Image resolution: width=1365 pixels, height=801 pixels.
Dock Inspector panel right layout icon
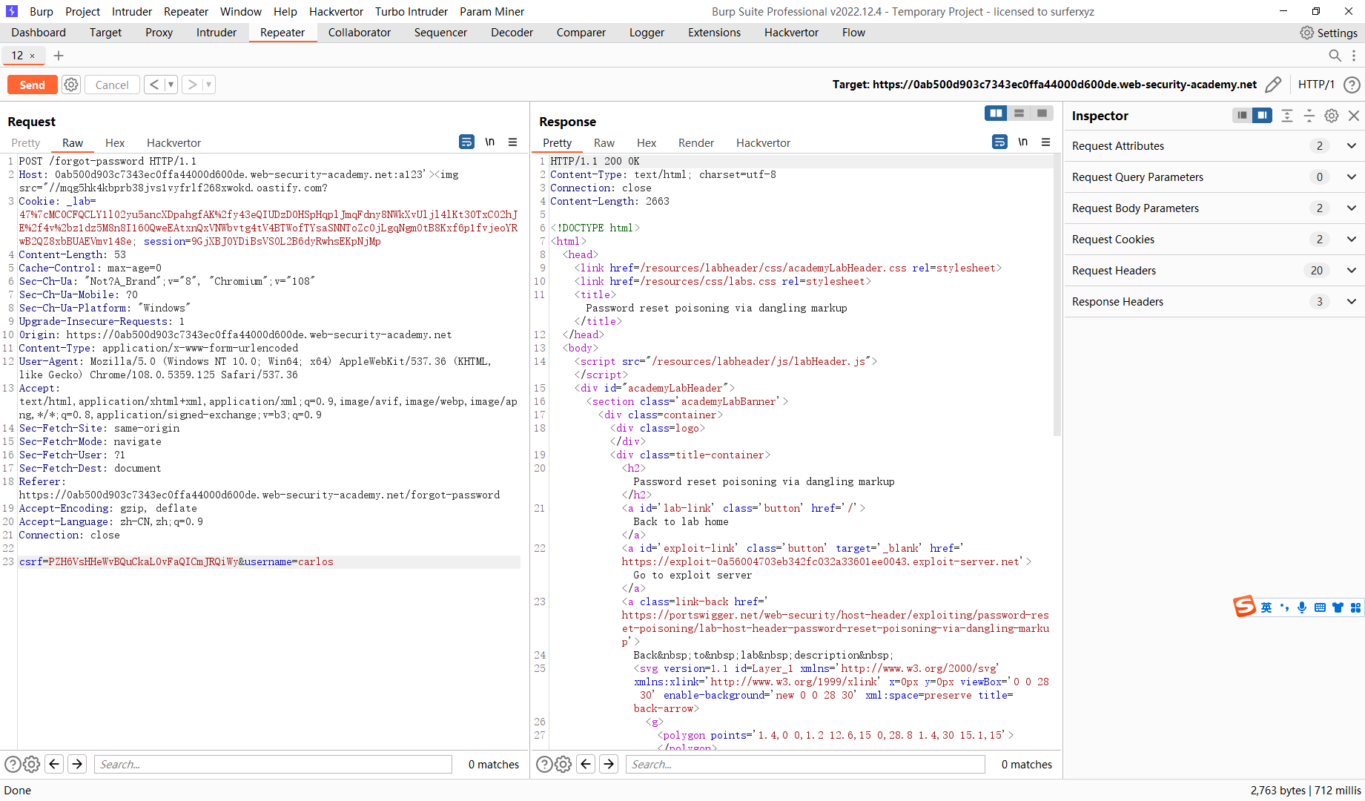(x=1262, y=116)
